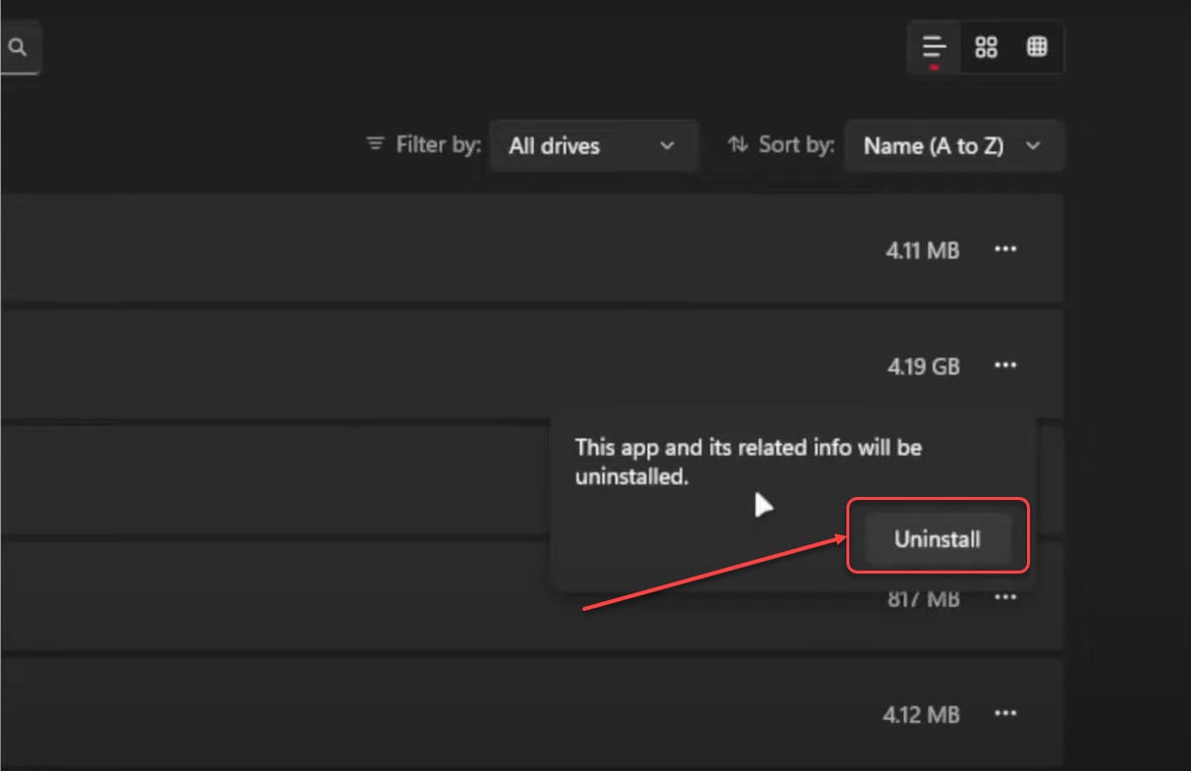Open the menu for the 4.19 GB app
Screen dimensions: 1191x771
click(x=1005, y=365)
